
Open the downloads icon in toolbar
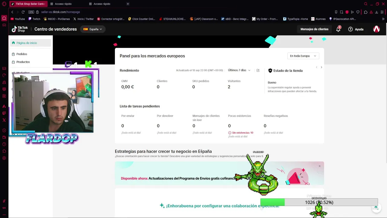point(376,12)
